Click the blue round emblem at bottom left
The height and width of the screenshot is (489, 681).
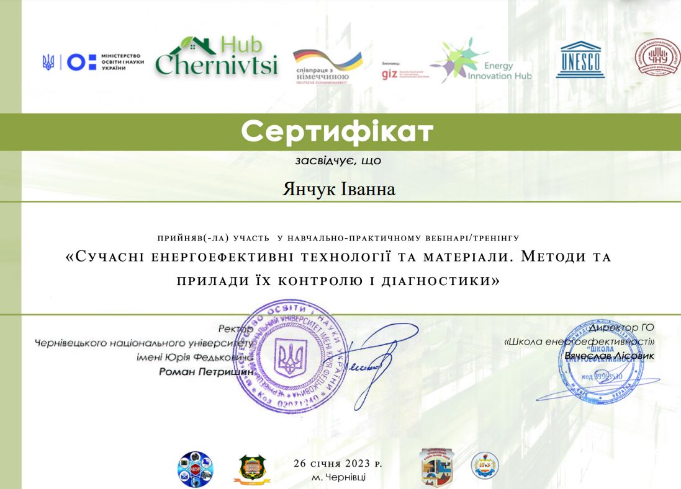196,469
